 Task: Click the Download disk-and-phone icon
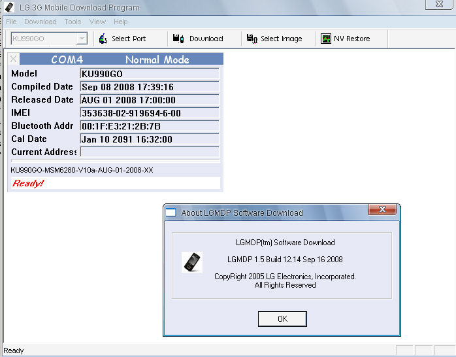[178, 39]
